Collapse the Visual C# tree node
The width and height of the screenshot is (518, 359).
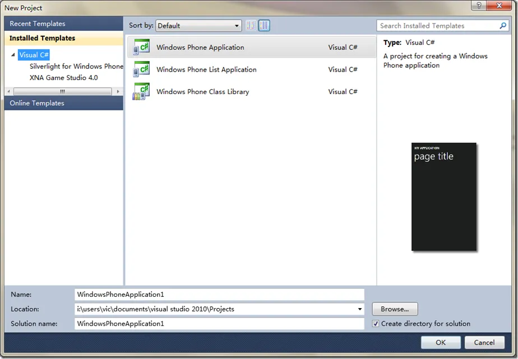pyautogui.click(x=13, y=54)
